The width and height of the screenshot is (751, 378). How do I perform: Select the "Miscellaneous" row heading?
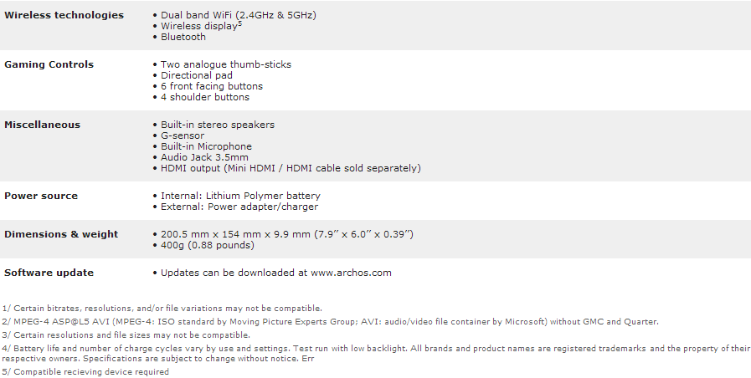(43, 125)
